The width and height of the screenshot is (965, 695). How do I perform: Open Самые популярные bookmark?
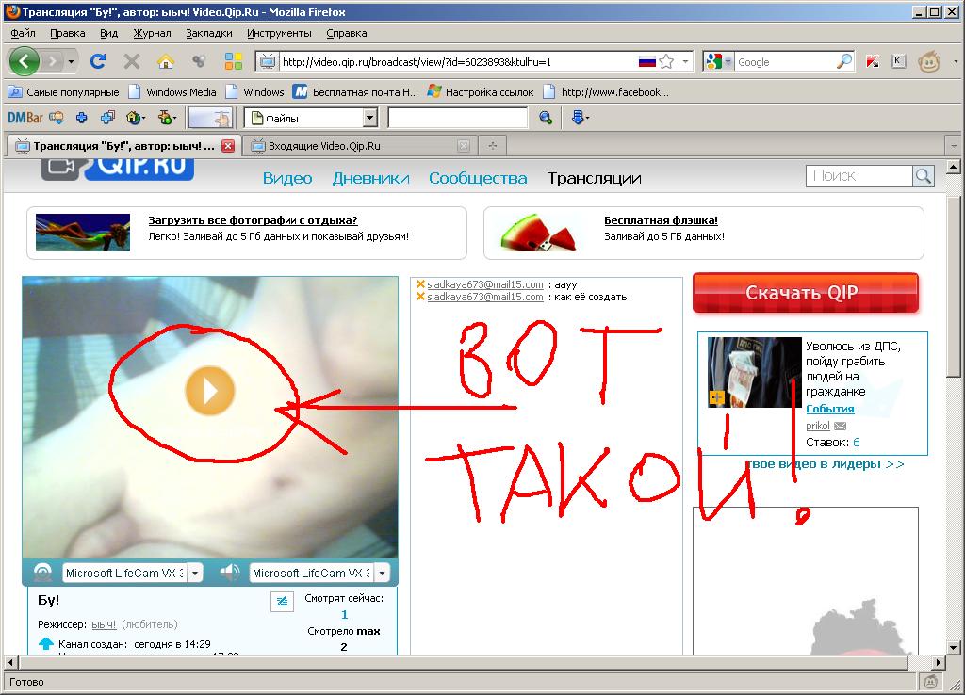[63, 92]
